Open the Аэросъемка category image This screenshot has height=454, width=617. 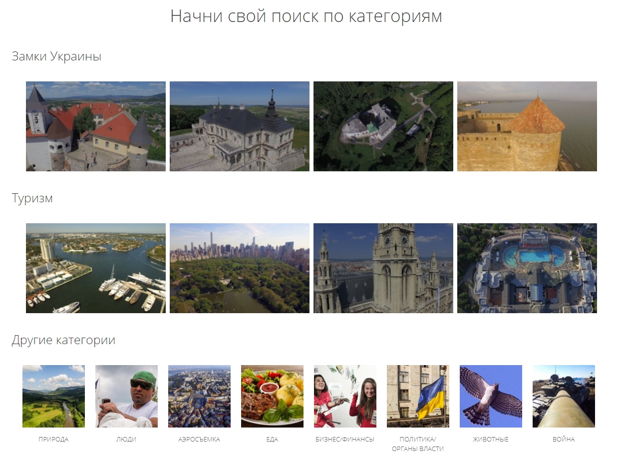[199, 396]
